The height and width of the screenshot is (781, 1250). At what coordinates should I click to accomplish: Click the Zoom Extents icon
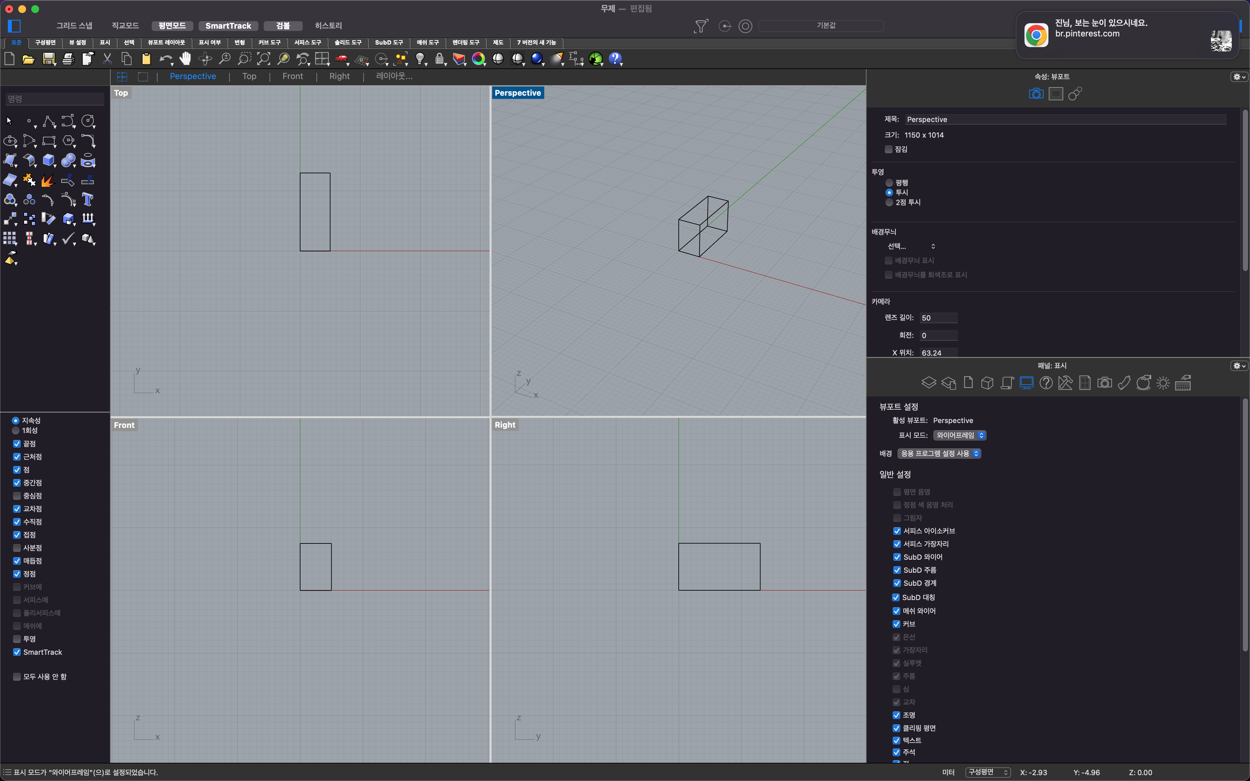(x=263, y=59)
